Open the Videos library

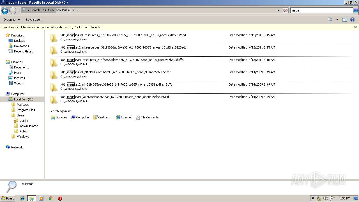click(x=19, y=83)
